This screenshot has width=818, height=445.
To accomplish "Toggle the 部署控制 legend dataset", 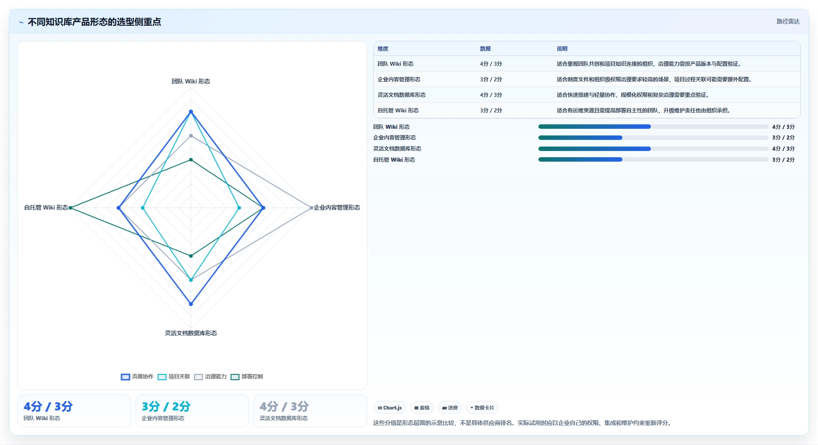I will [247, 377].
